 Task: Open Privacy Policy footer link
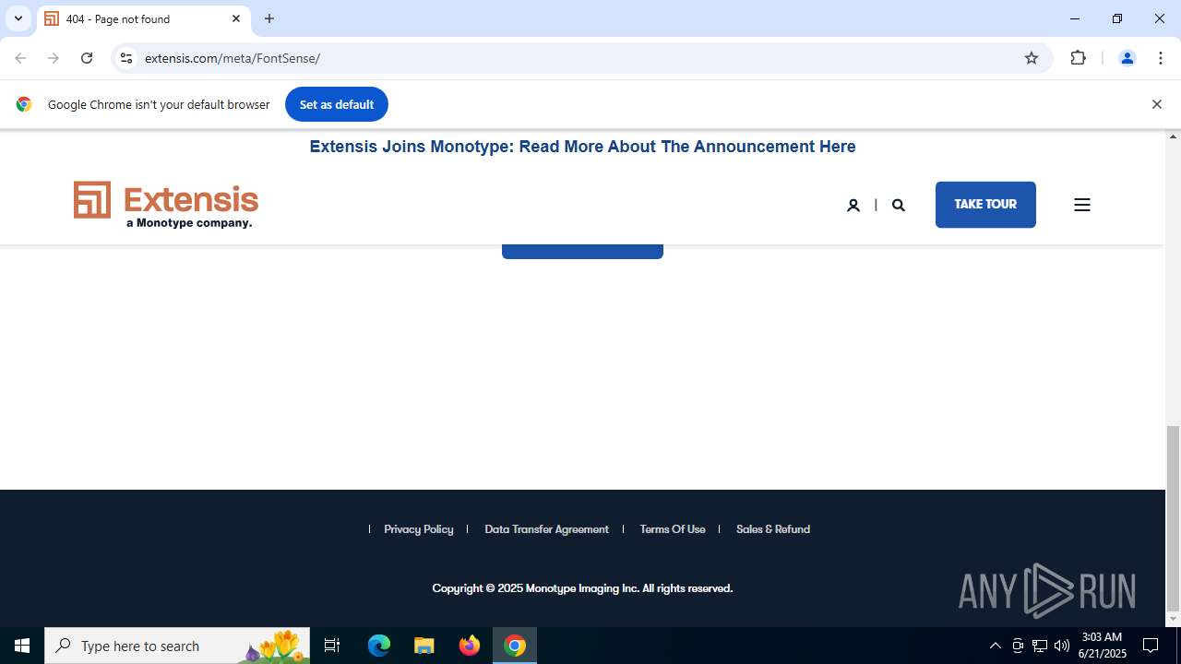pos(419,529)
